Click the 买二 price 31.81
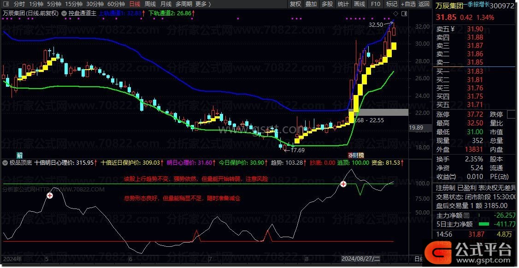The height and width of the screenshot is (268, 519). 475,80
